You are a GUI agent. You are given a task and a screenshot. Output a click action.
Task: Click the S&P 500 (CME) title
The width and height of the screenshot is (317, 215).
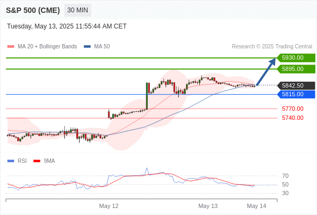33,10
